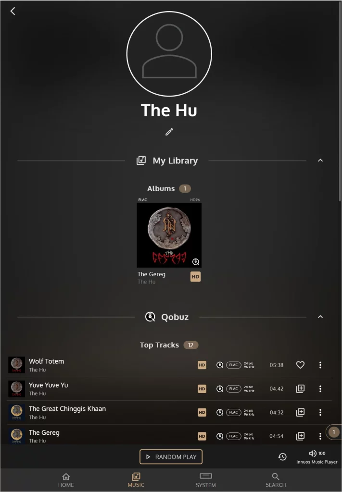Add The Gereg track to queue
The image size is (342, 492).
click(300, 436)
